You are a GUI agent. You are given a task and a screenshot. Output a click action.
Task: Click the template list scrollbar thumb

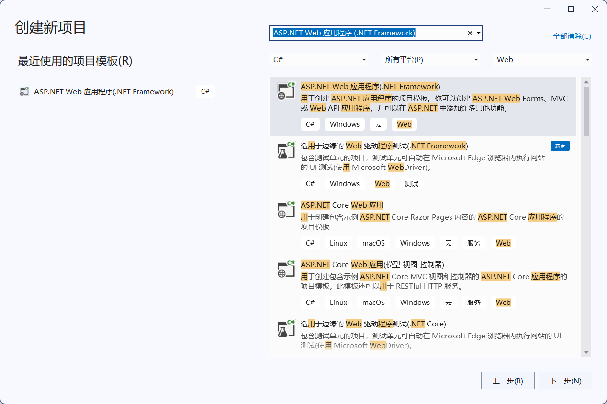[586, 111]
